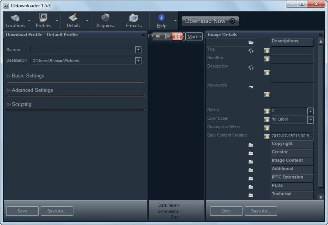Open the Copyright section
This screenshot has width=328, height=225.
292,144
